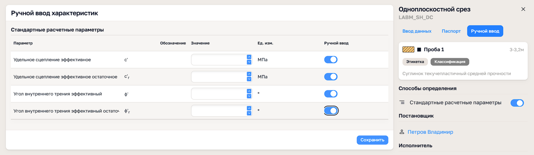Close the Одноплоскостной срез panel
Viewport: 534px width, 155px height.
coord(523,9)
